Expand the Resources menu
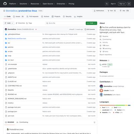Image resolution: width=134 pixels, height=134 pixels. click(36, 4)
